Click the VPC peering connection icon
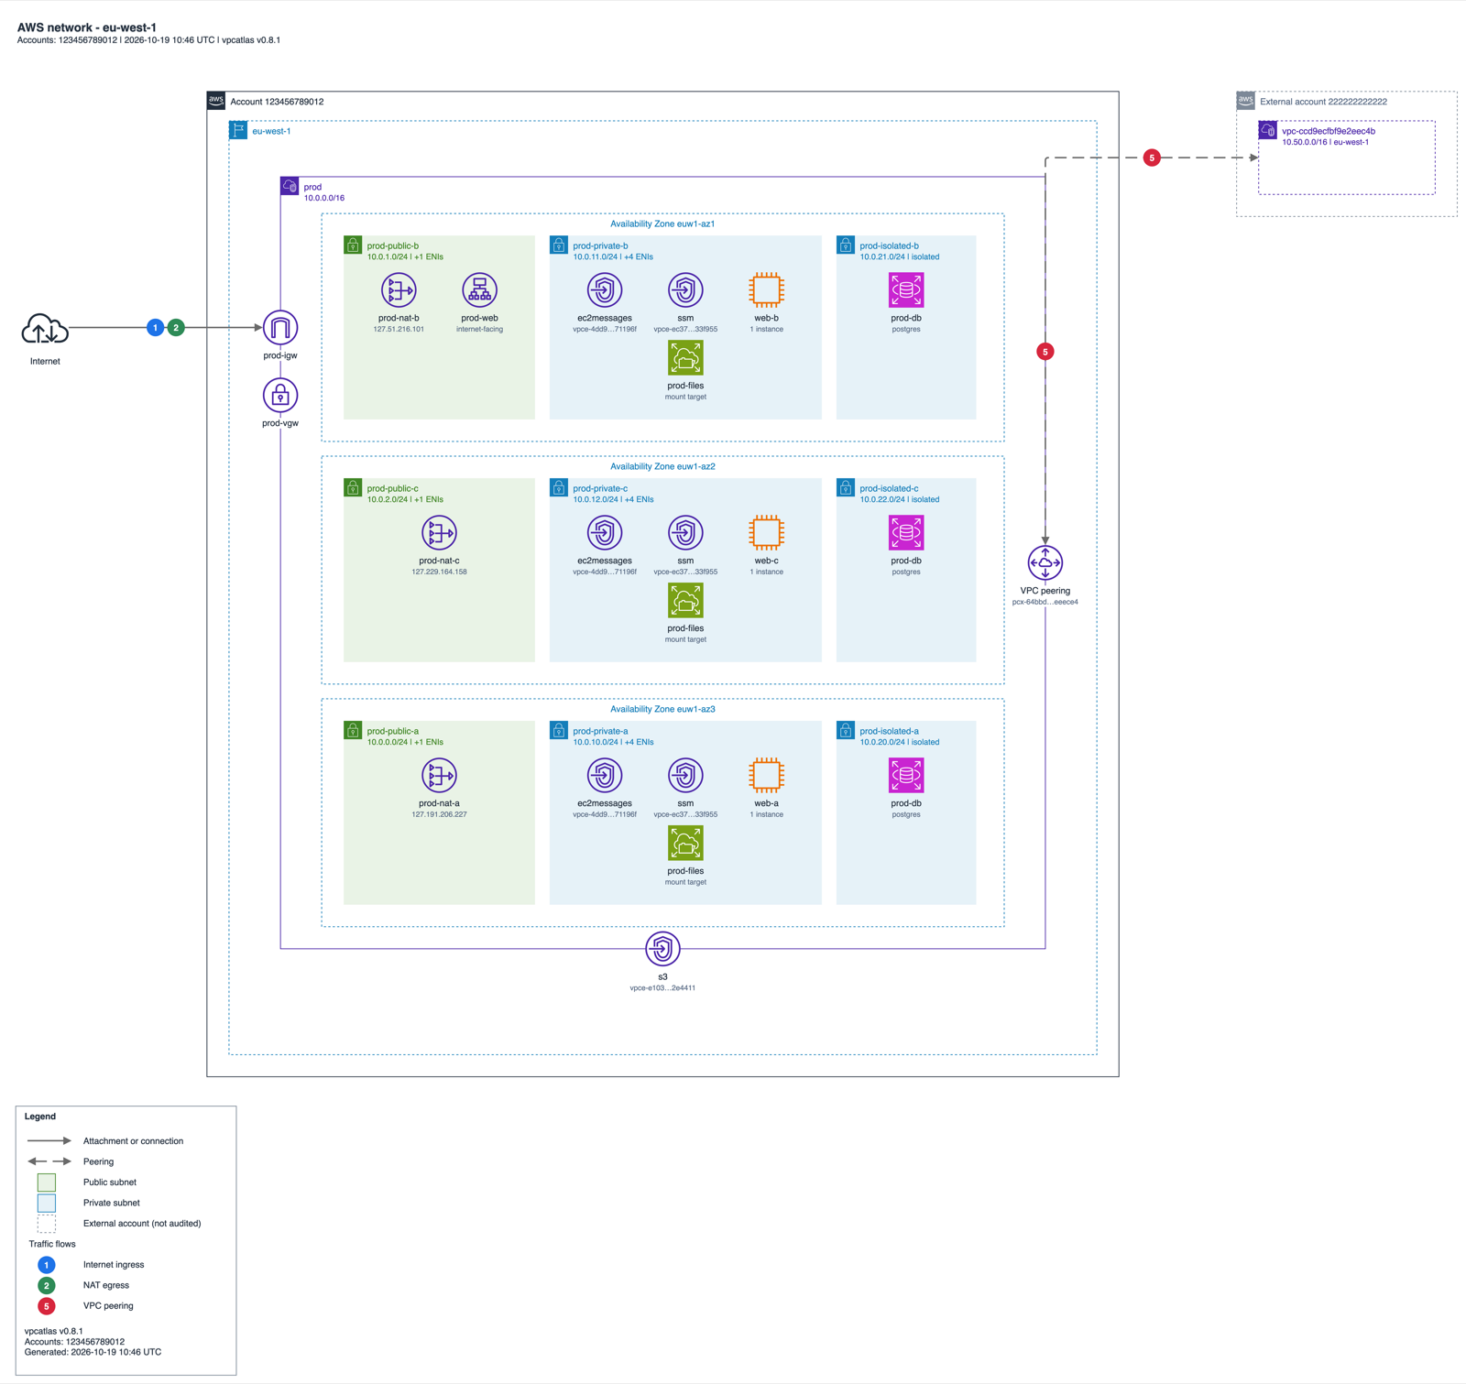The image size is (1466, 1384). (1045, 563)
